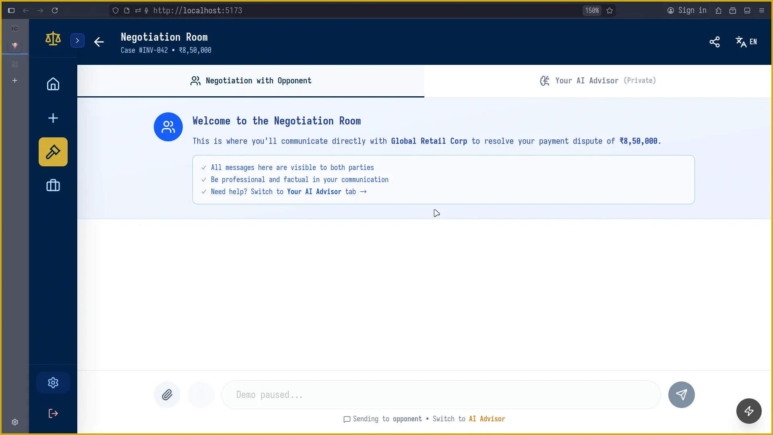Attach a file using the paperclip icon
The width and height of the screenshot is (773, 435).
pos(167,395)
